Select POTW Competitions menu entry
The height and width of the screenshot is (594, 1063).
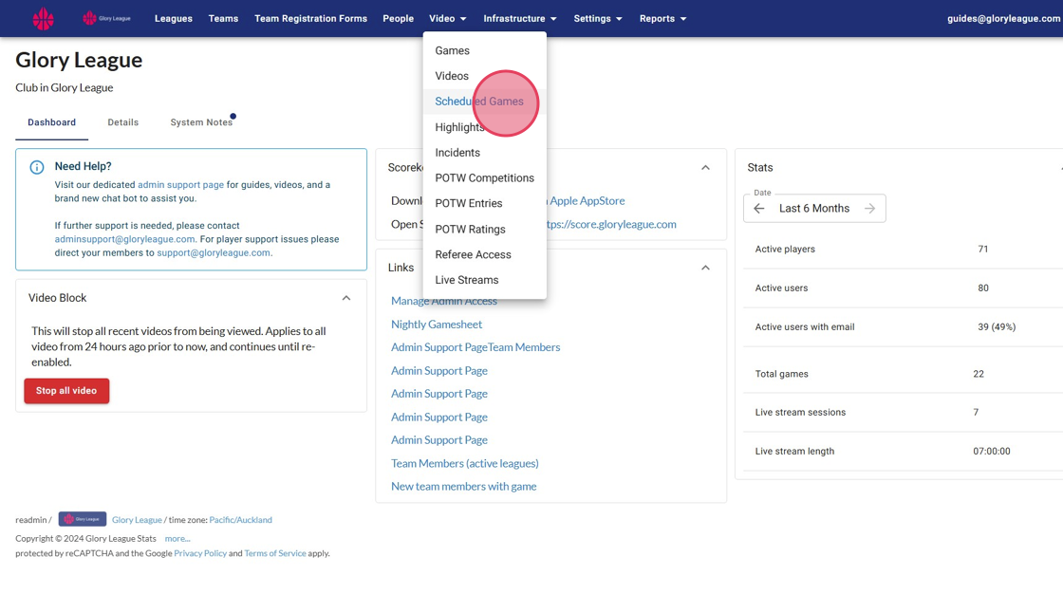(485, 178)
